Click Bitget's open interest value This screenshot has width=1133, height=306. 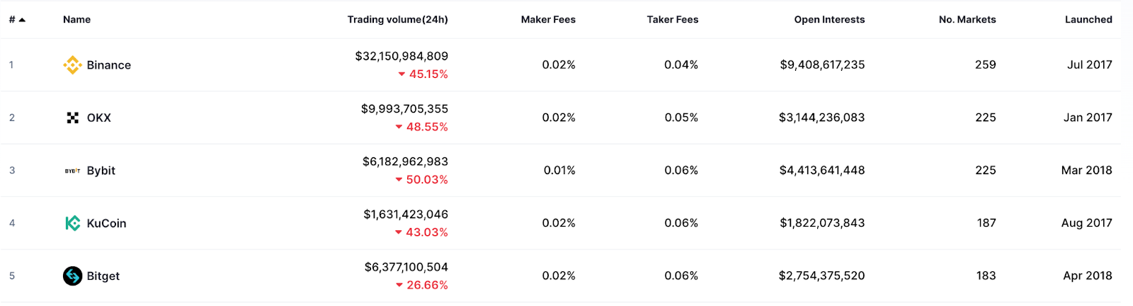click(x=821, y=276)
